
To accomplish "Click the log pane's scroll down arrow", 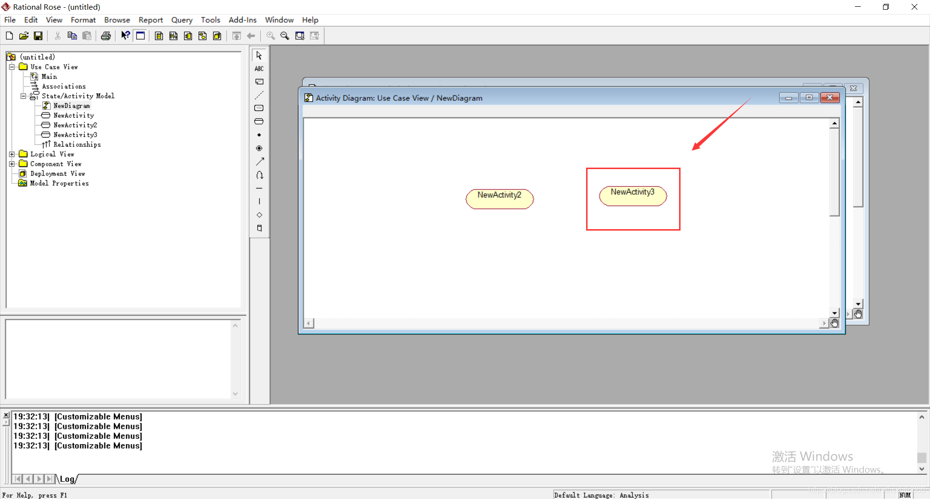I will click(922, 469).
